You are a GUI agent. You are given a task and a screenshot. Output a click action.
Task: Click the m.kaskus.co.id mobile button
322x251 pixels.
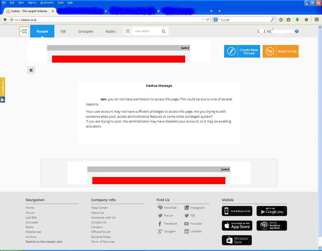tap(237, 211)
